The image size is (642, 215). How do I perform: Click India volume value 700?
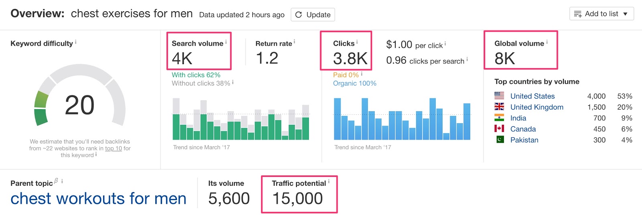(599, 118)
